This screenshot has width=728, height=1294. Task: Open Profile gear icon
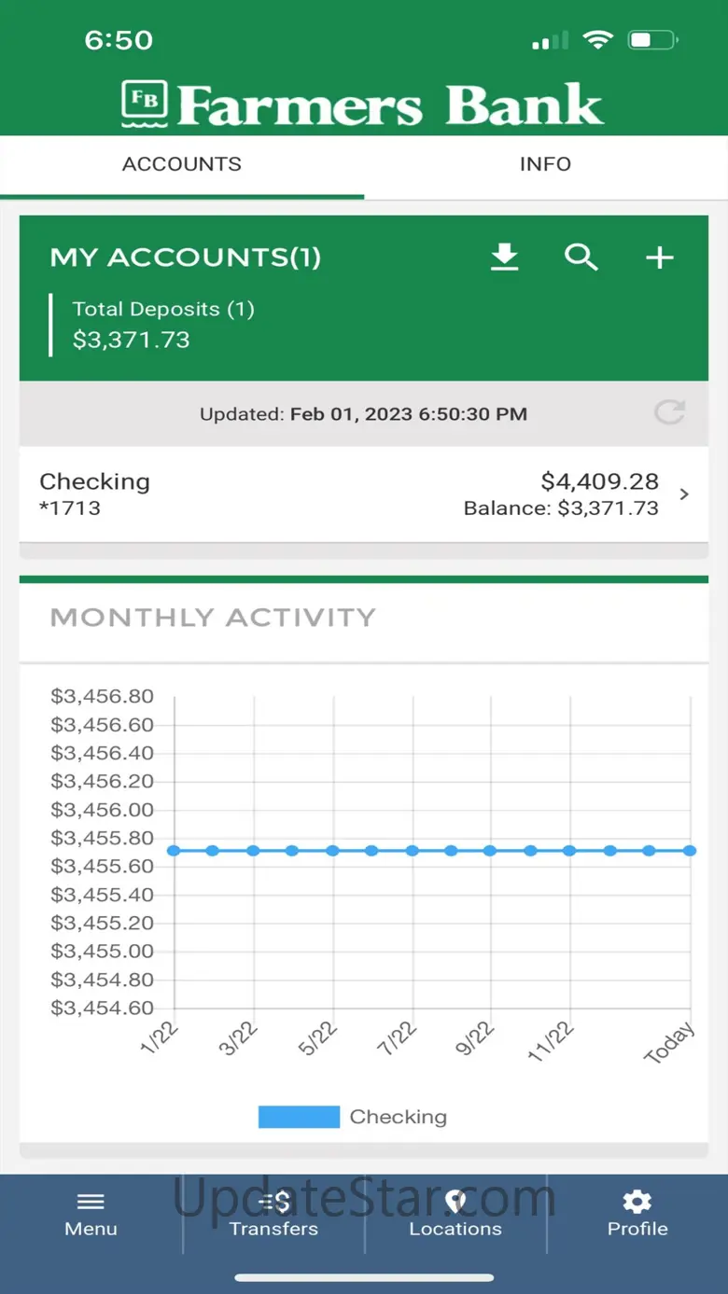pos(637,1202)
